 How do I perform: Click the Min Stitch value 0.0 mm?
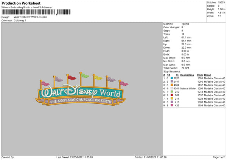pyautogui.click(x=186, y=61)
